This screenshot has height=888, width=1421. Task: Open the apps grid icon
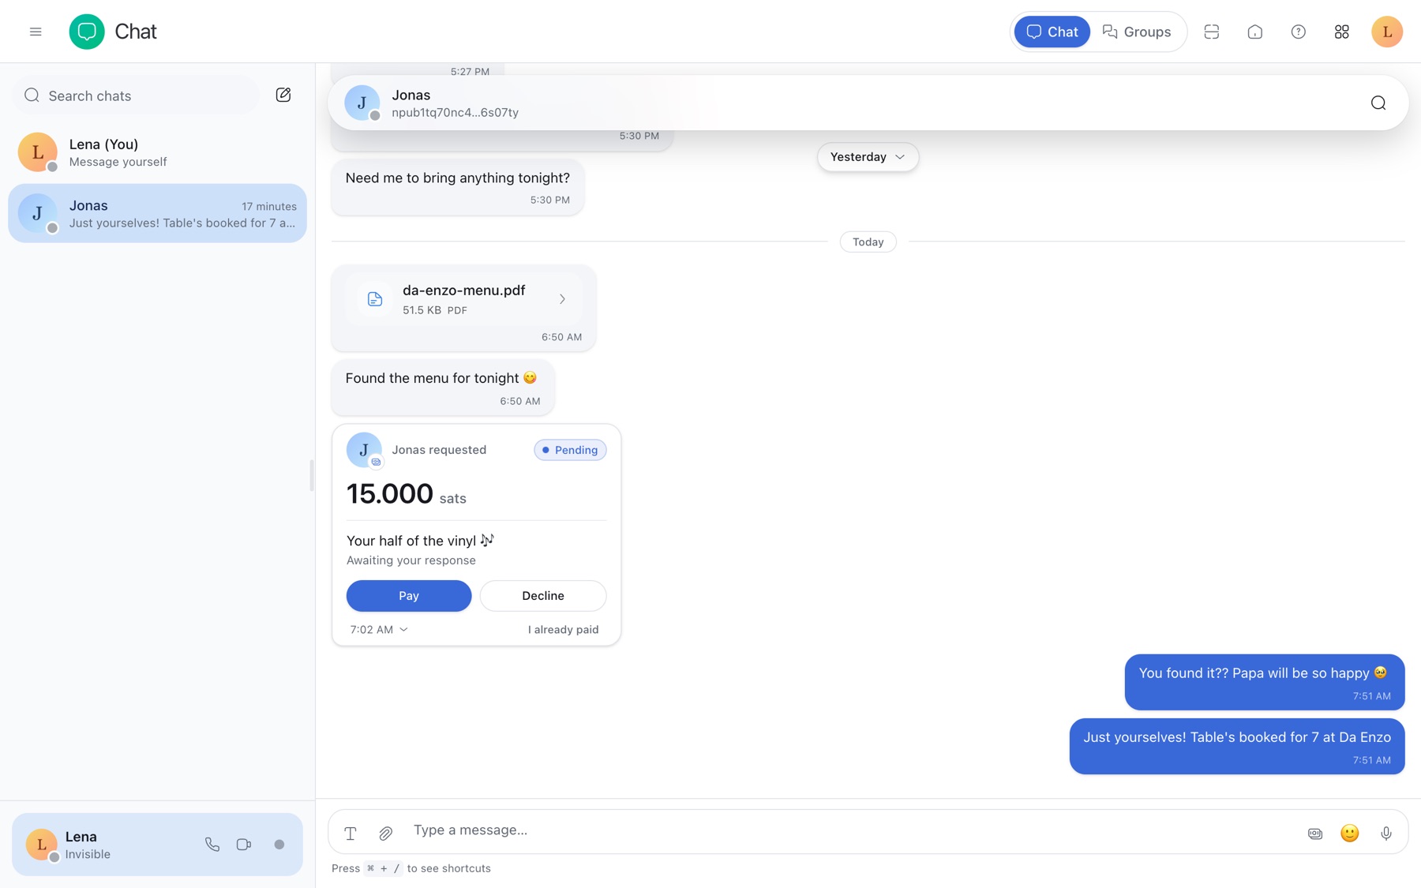pos(1342,32)
